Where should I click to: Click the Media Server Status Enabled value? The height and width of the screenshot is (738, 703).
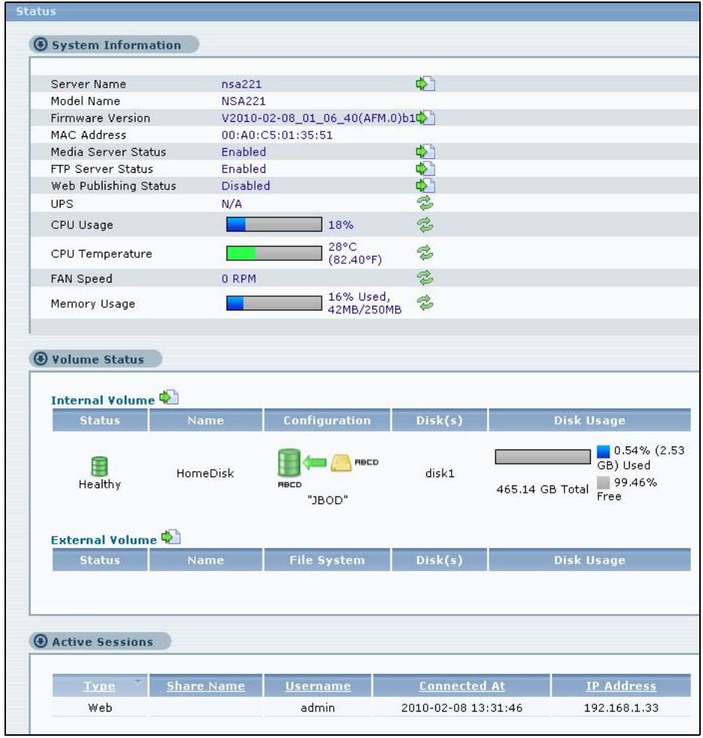[x=244, y=152]
